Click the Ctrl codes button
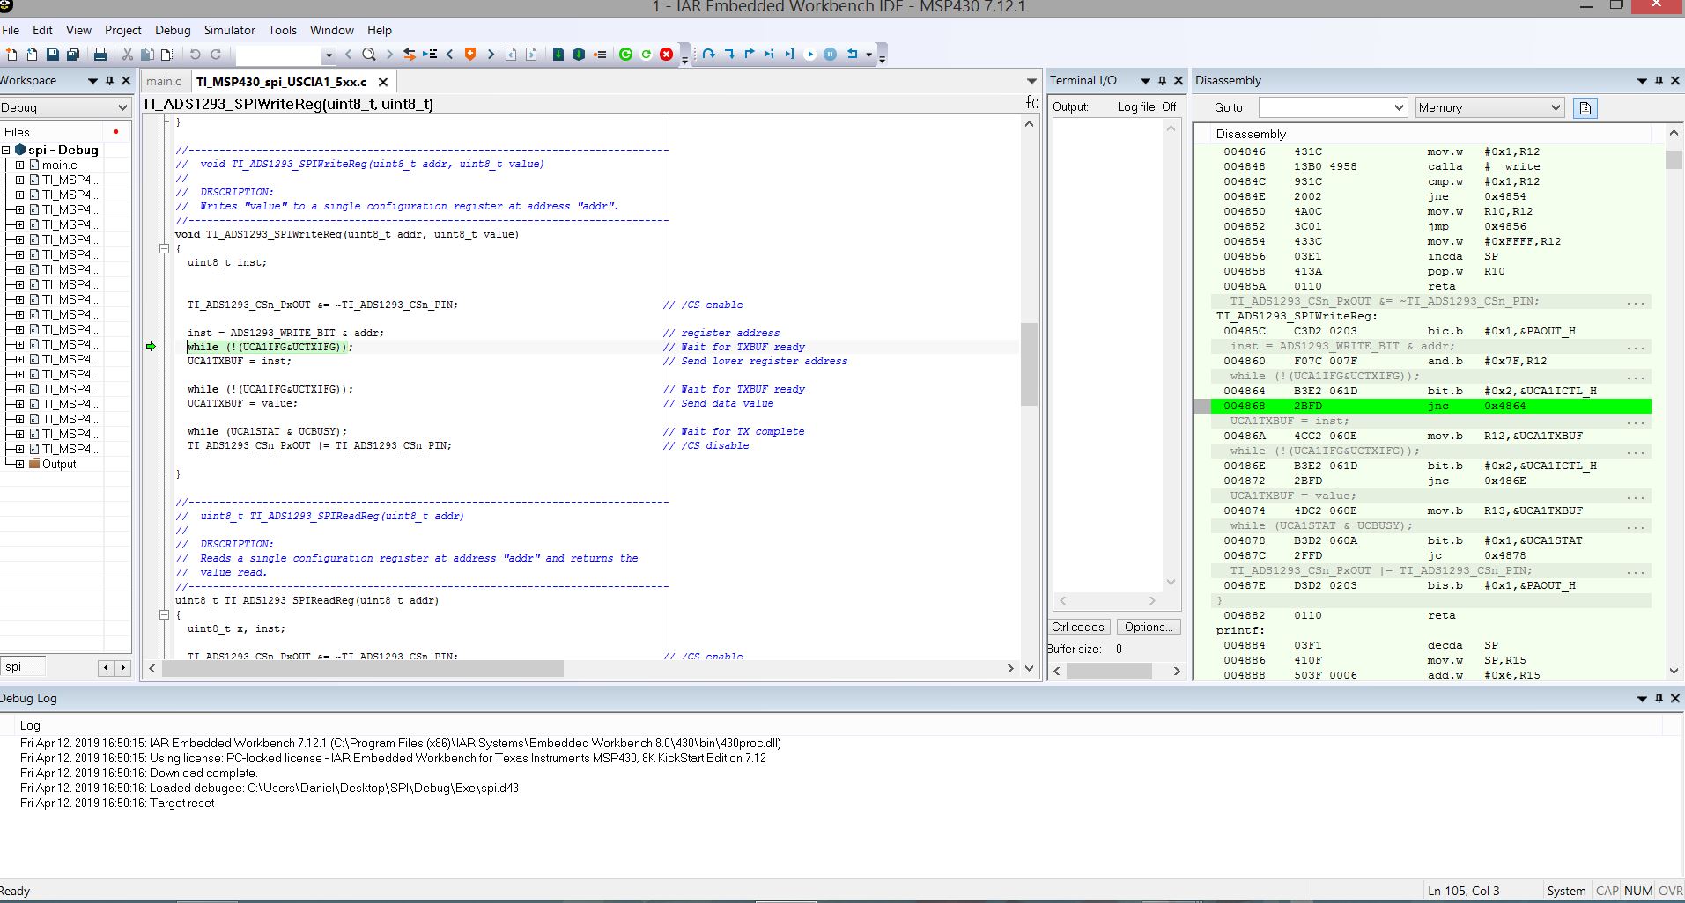The width and height of the screenshot is (1685, 903). tap(1078, 627)
